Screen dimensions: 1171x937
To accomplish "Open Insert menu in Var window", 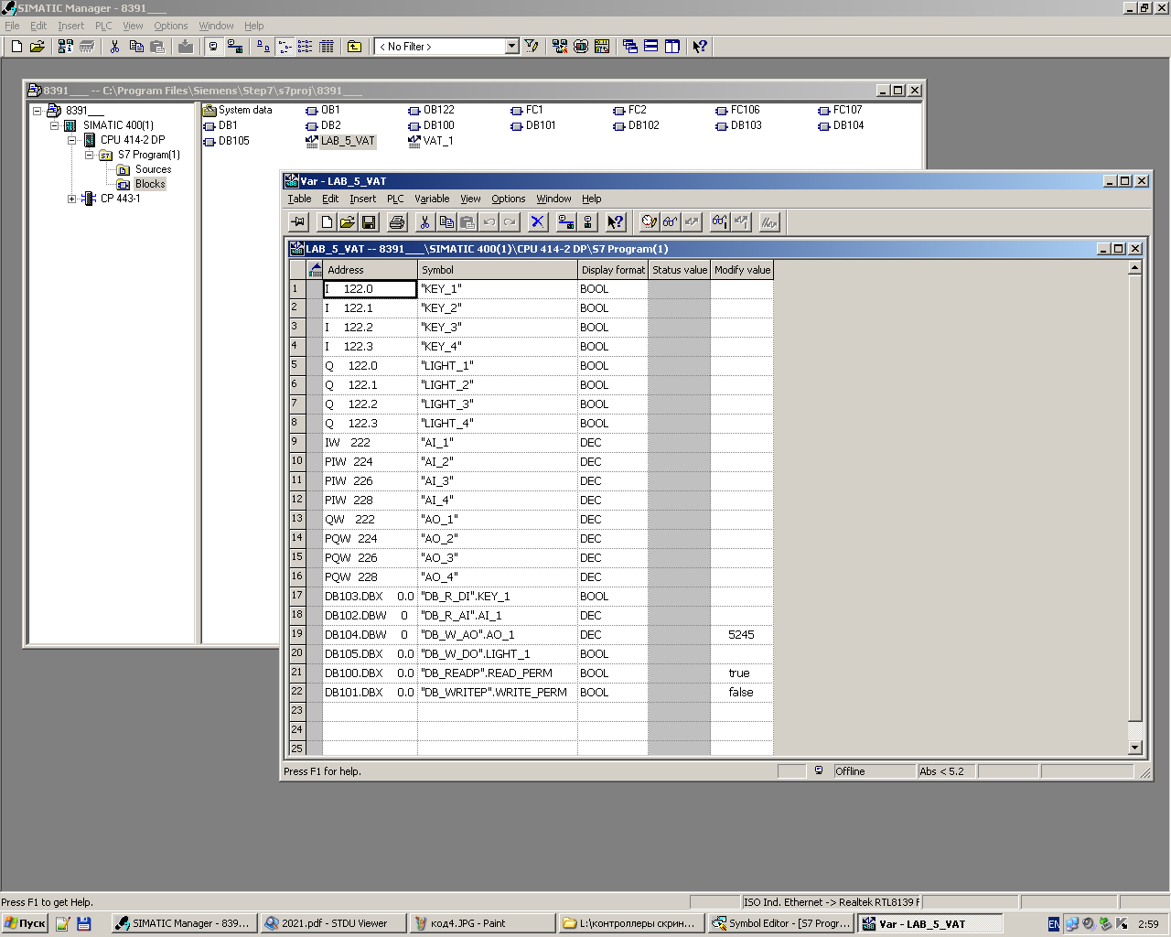I will click(362, 199).
